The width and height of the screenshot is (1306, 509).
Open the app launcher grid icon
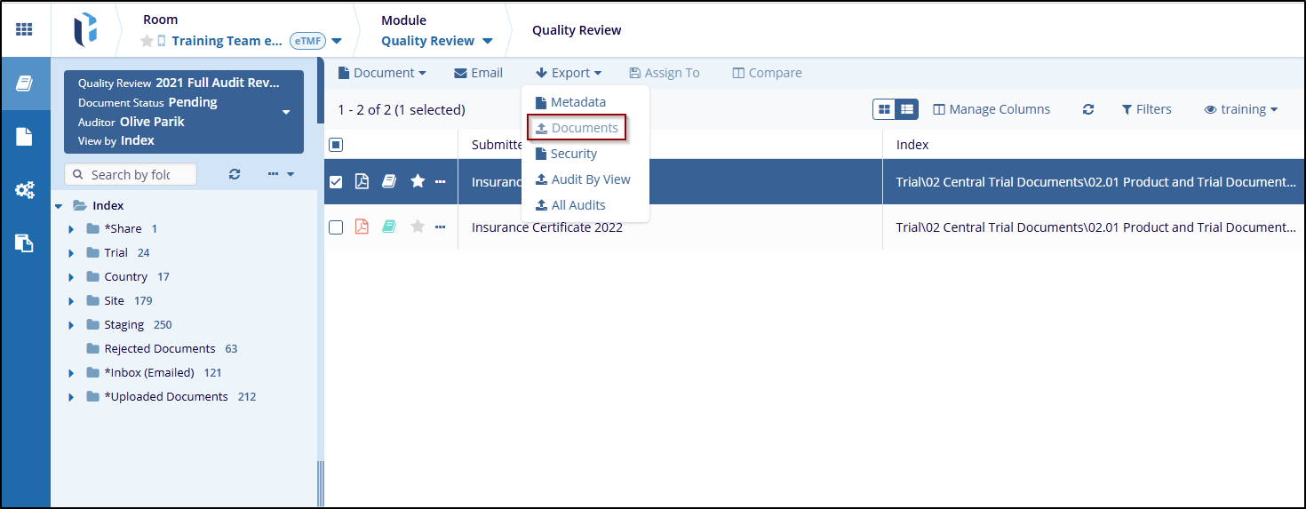pos(25,29)
